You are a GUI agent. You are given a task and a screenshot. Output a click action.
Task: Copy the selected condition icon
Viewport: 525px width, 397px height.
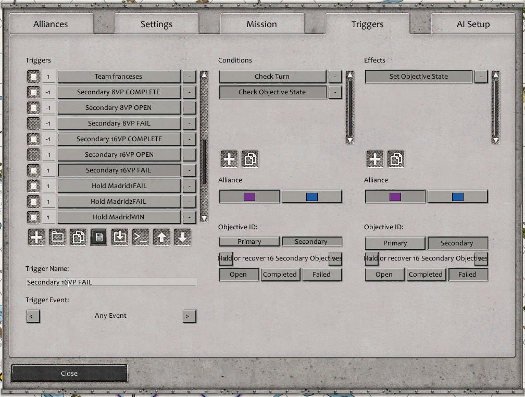(250, 159)
